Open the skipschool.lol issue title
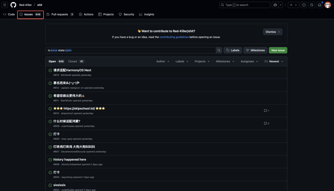334x191 pixels. click(79, 108)
